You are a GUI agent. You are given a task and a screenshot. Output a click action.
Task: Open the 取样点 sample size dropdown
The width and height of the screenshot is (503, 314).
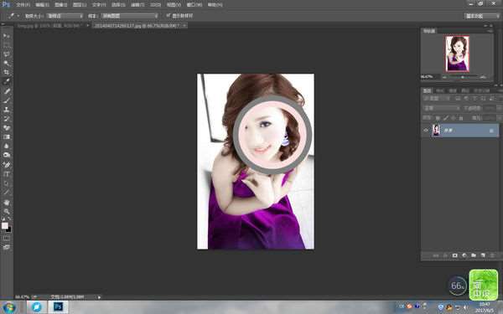[65, 16]
